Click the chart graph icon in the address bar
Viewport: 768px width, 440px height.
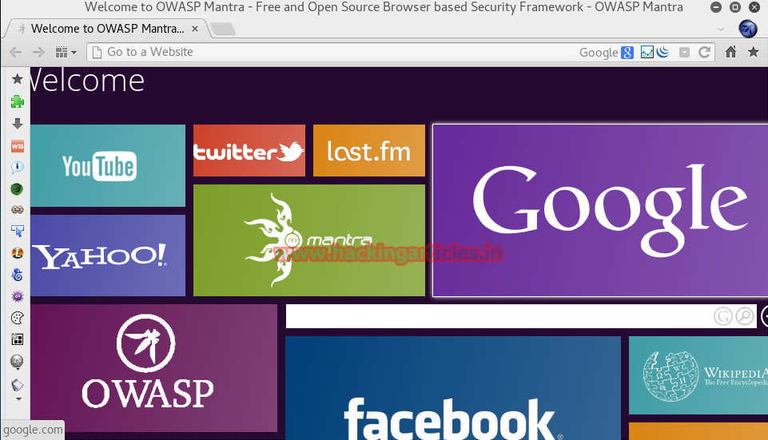[x=647, y=52]
